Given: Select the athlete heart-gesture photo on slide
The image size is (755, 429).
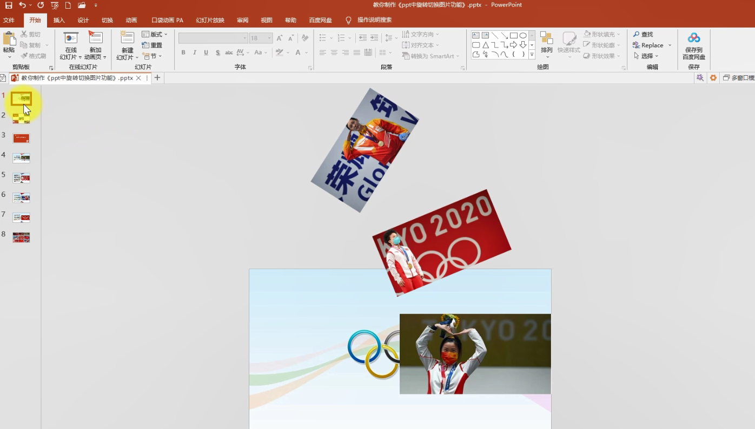Looking at the screenshot, I should point(475,354).
